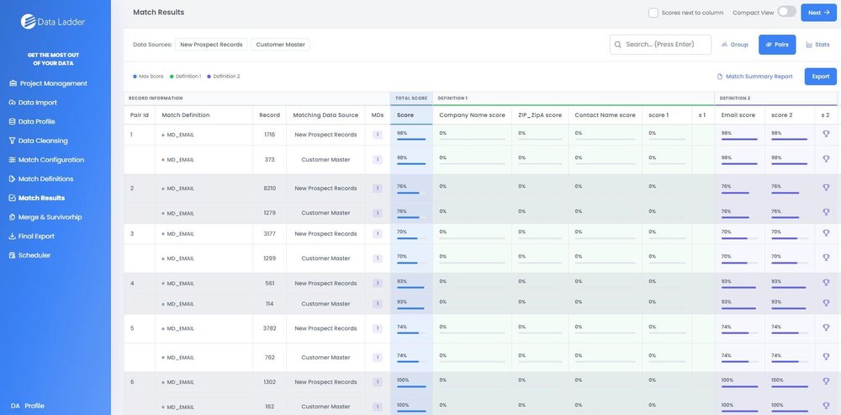
Task: Click the Match Summary Report document icon
Action: (x=720, y=77)
